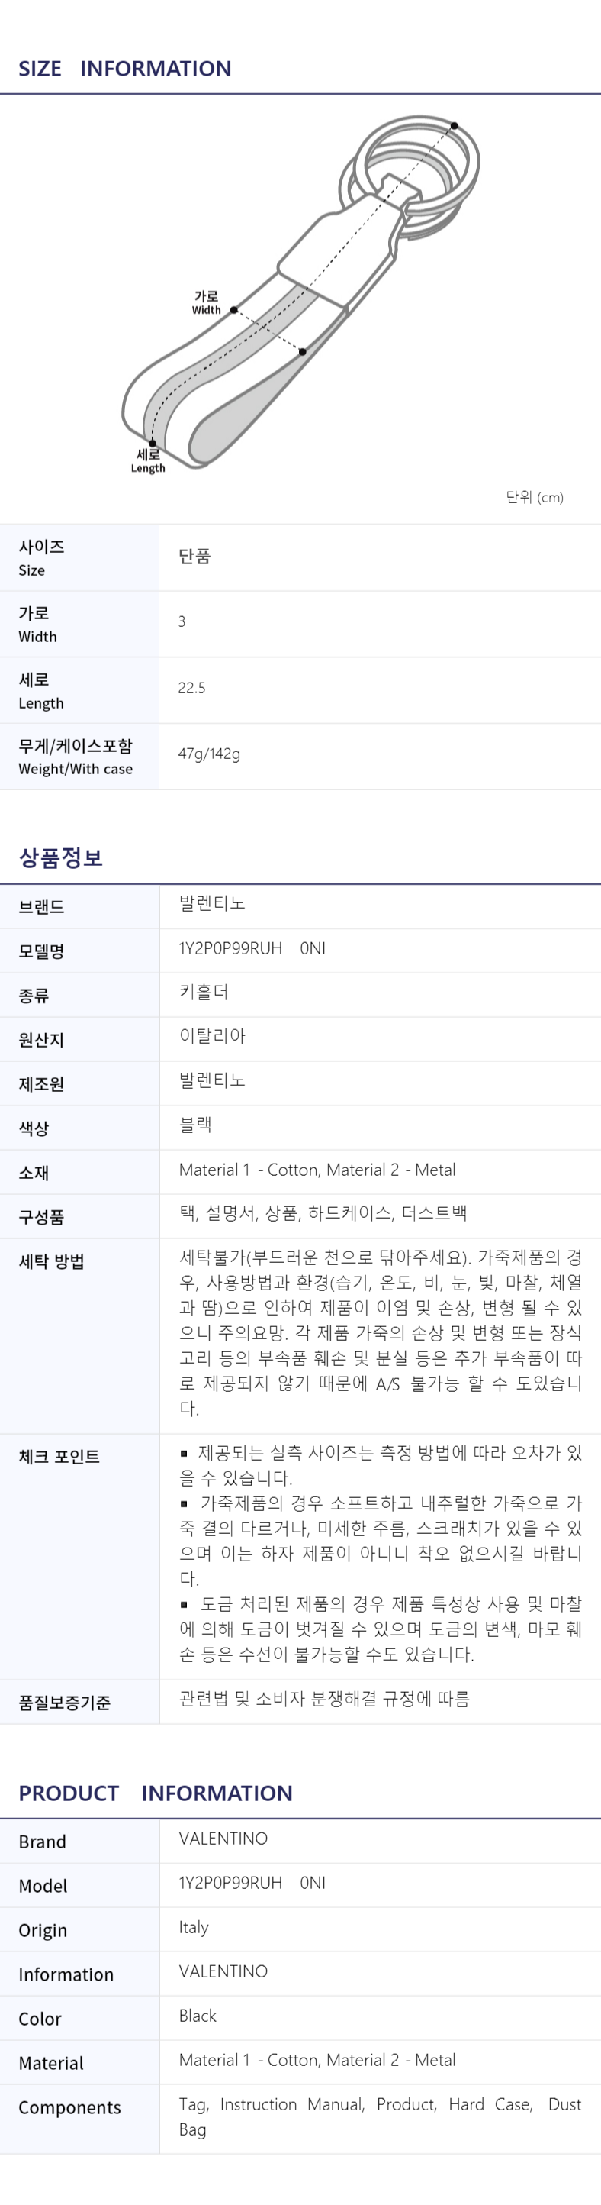Click the 이탈리아 origin value

pos(212,1037)
